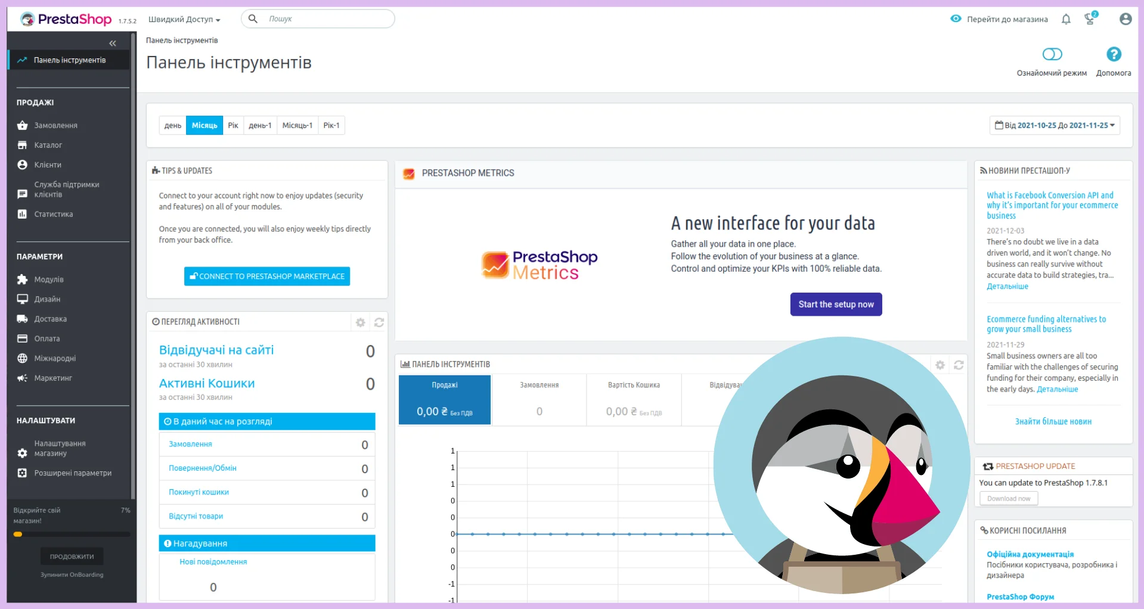
Task: Click the eye icon beside Перейти до магазина
Action: pyautogui.click(x=956, y=18)
